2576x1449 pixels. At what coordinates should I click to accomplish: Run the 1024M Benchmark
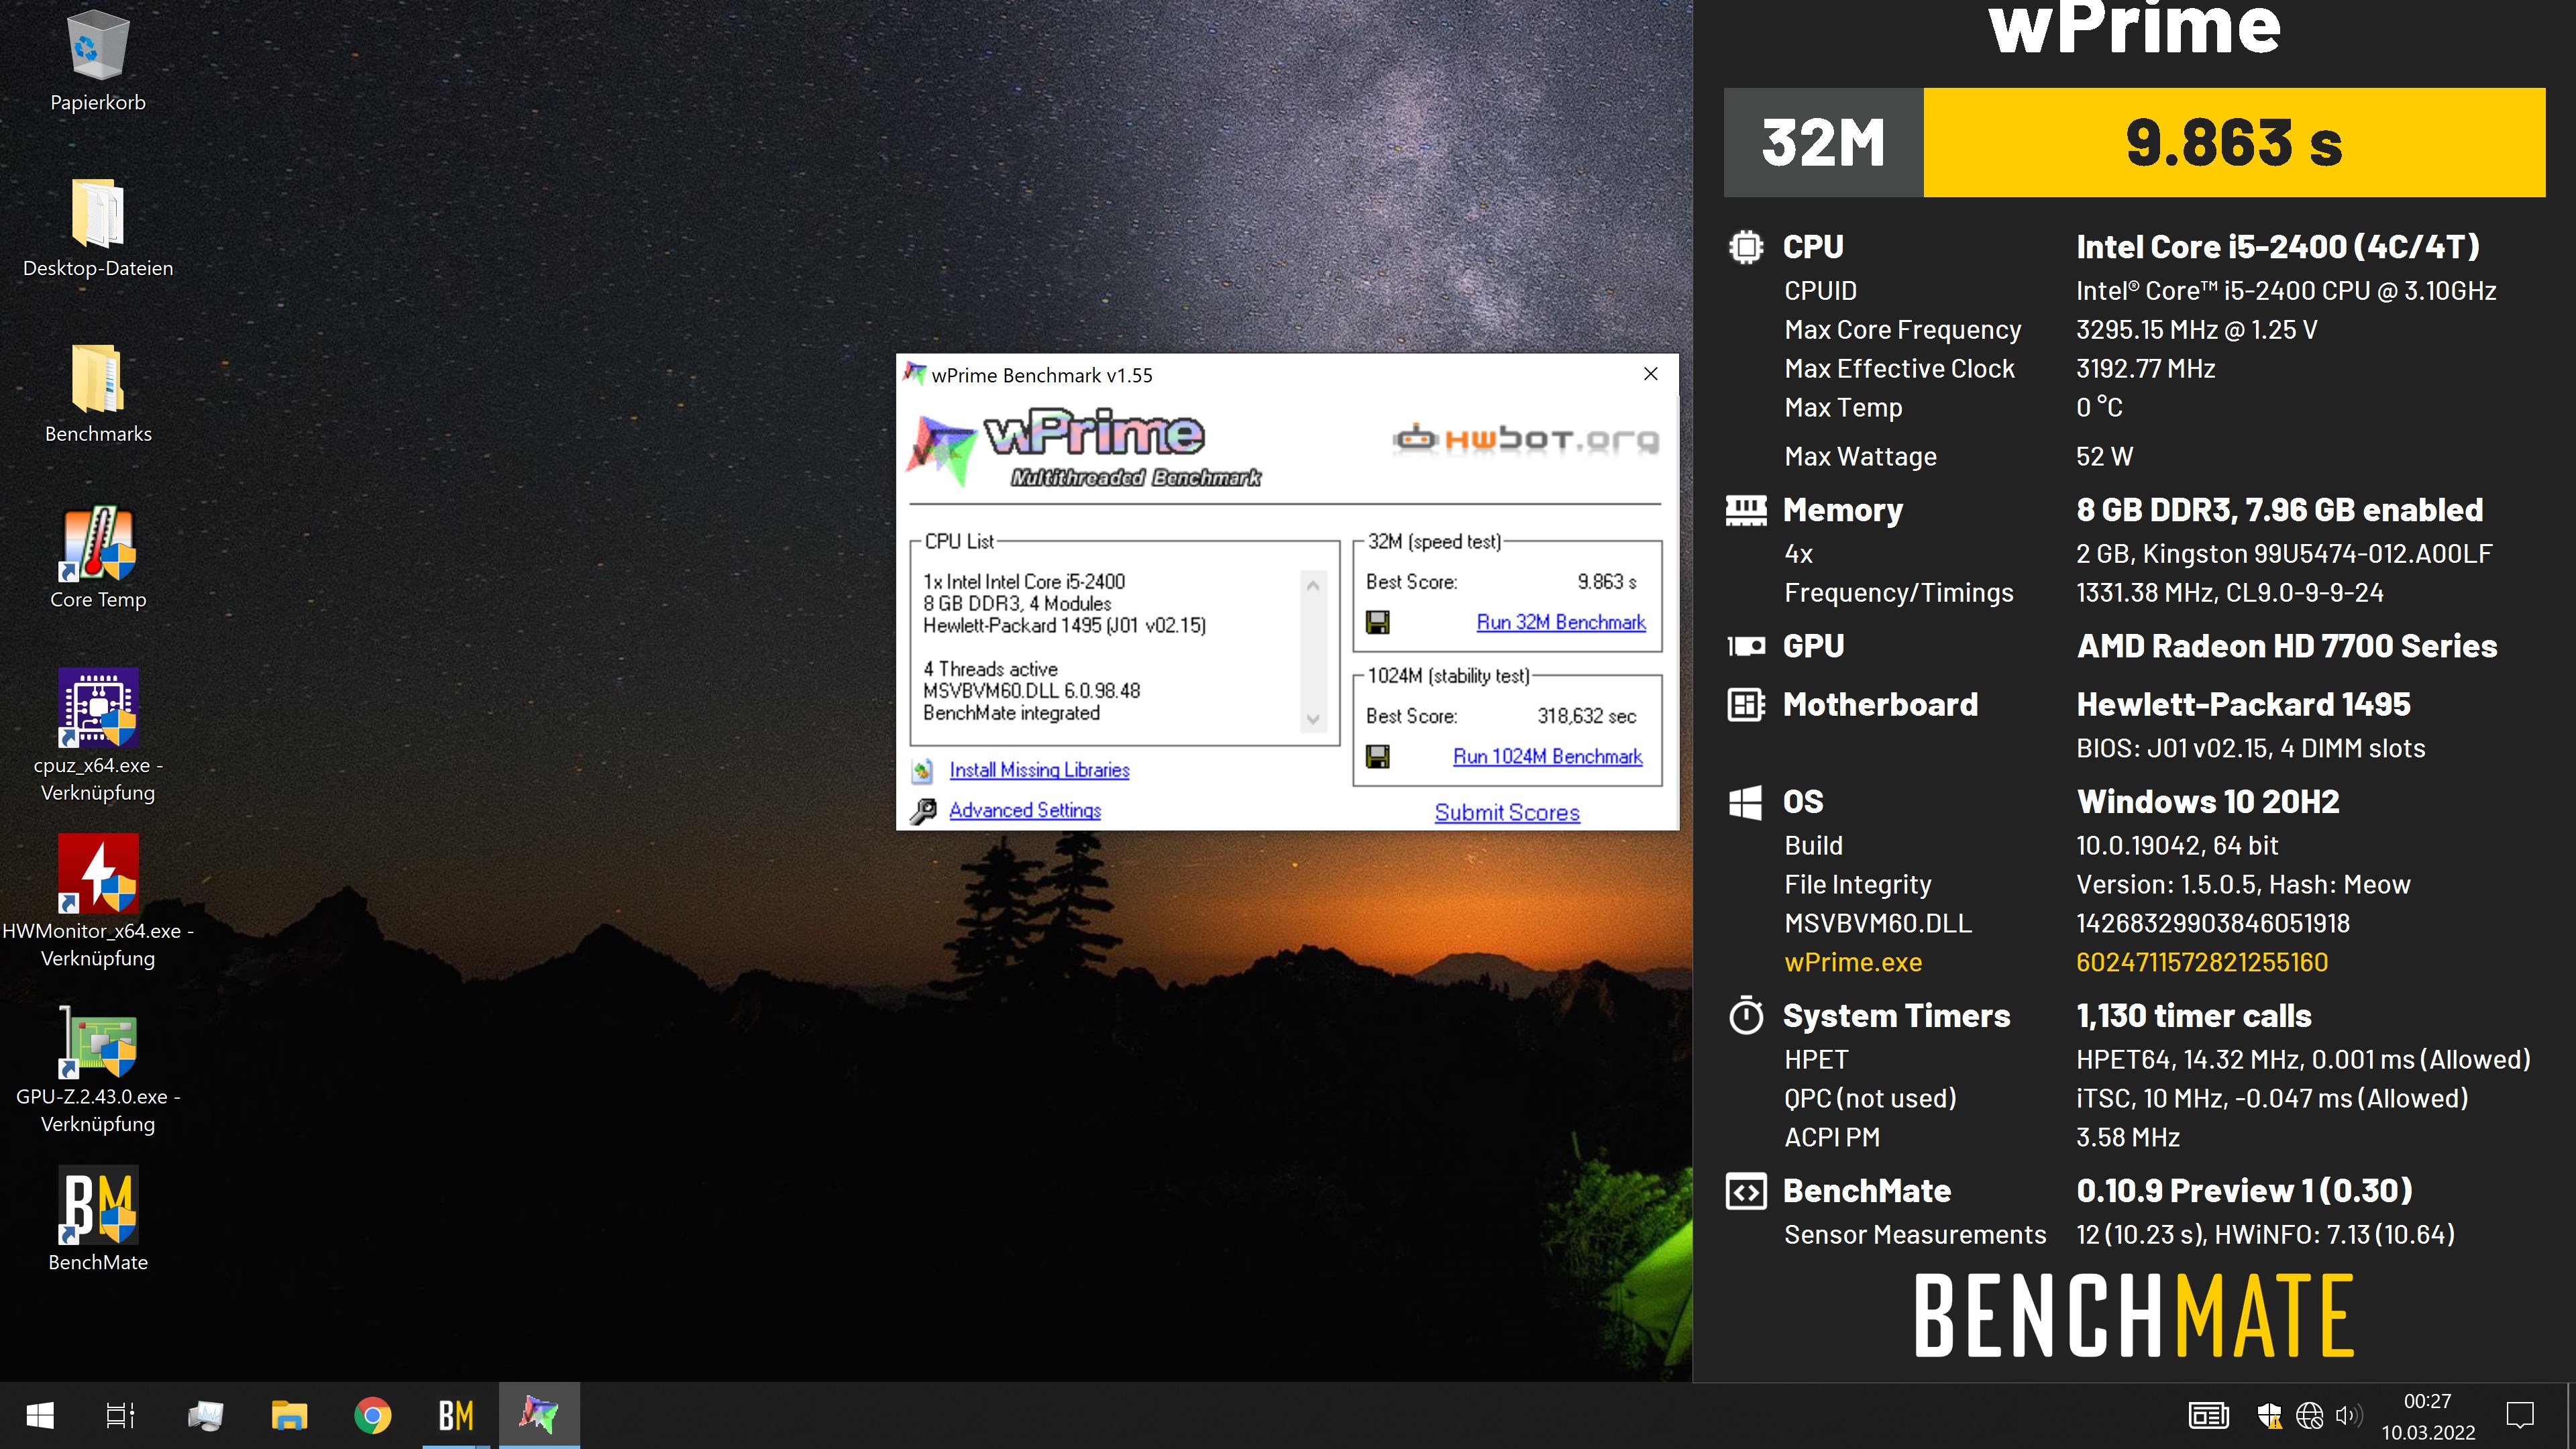[x=1547, y=757]
